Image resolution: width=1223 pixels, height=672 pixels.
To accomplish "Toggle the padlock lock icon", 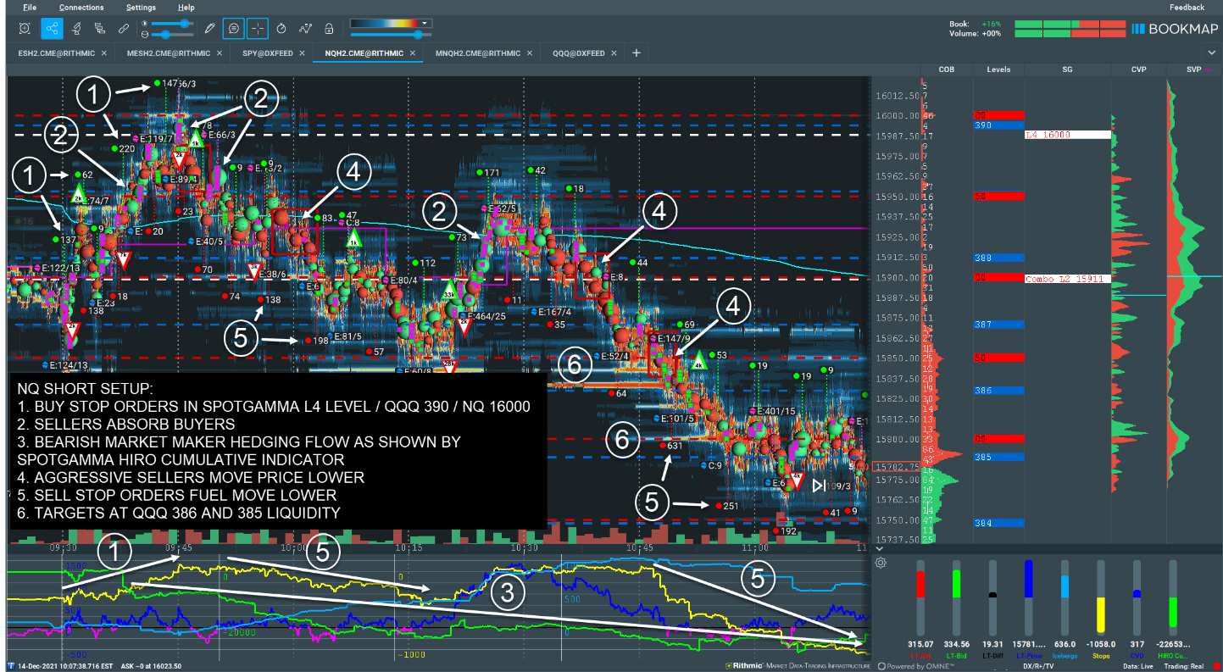I will coord(329,28).
